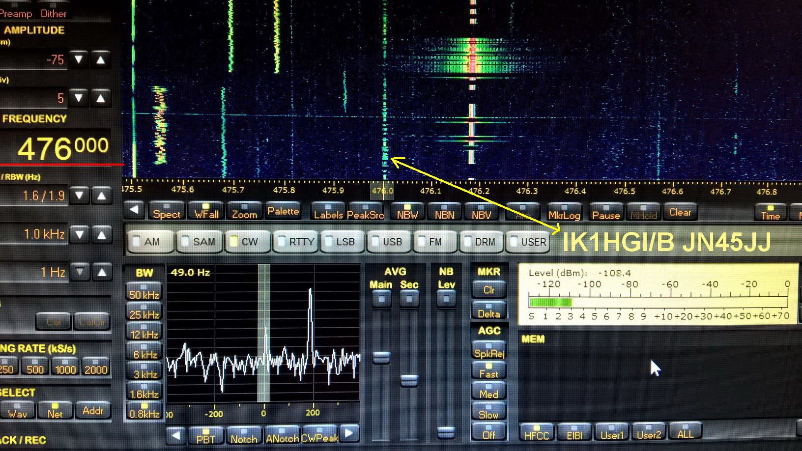Lower the amplitude scale value 5
This screenshot has width=802, height=451.
[x=79, y=98]
